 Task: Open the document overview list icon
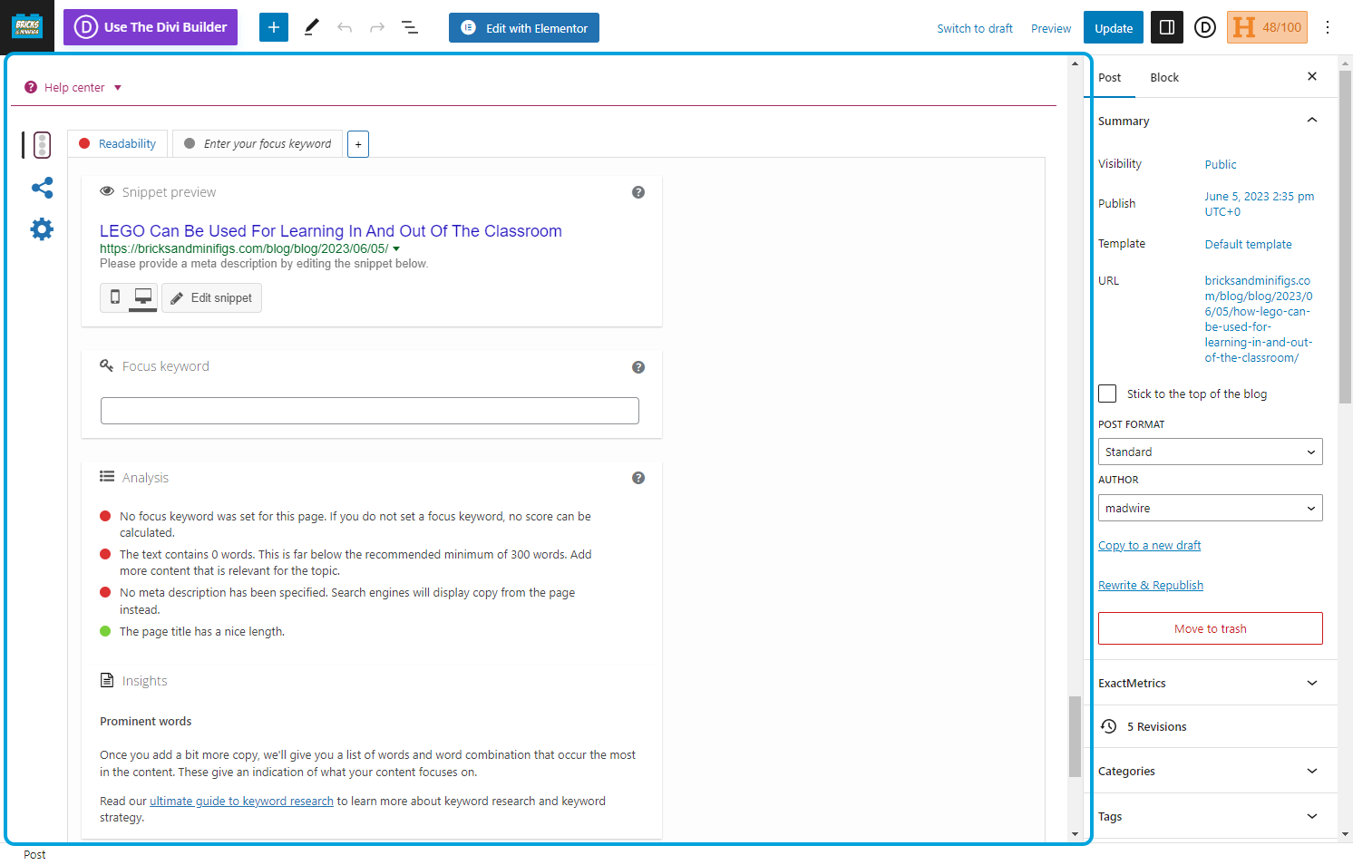tap(410, 27)
